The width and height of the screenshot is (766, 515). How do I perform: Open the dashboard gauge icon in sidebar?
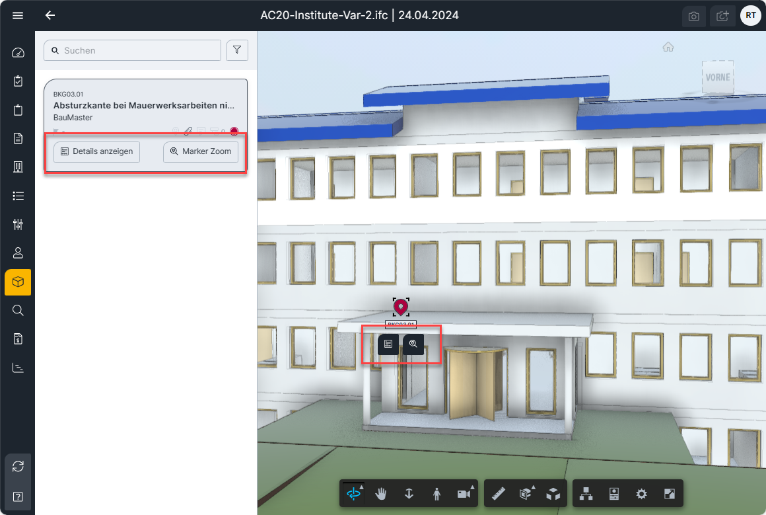(18, 53)
